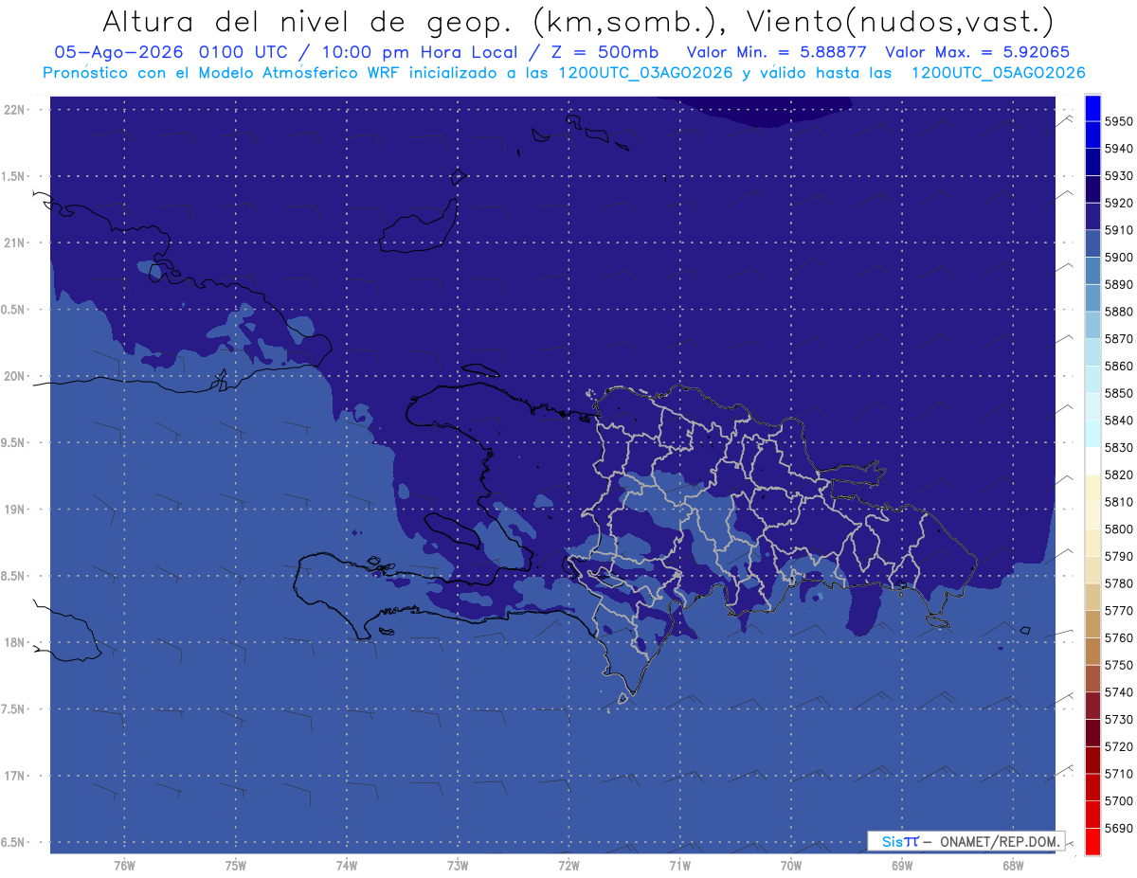Click the dark red swatch between 5720 and 5730
Screen dimensions: 1137x878
(x=1092, y=733)
